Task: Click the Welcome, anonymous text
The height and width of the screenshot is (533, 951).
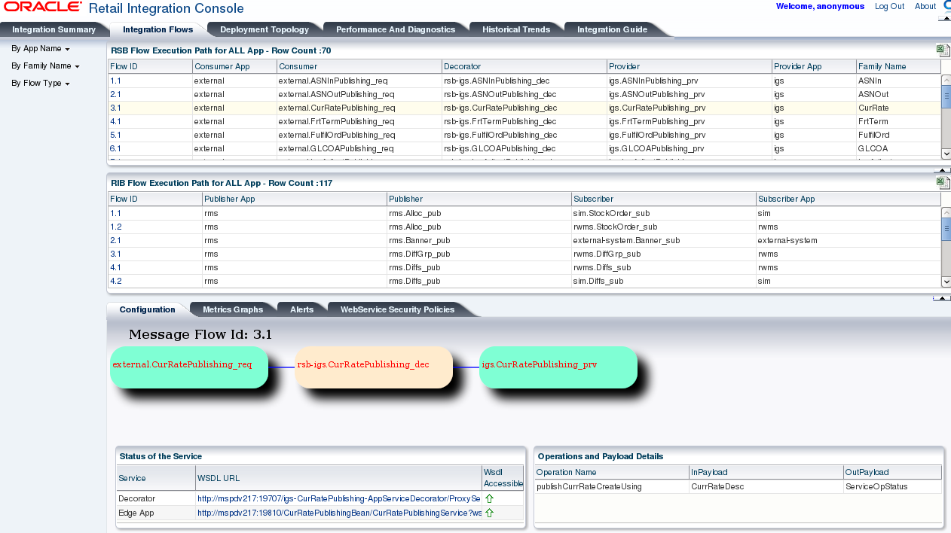Action: tap(820, 6)
